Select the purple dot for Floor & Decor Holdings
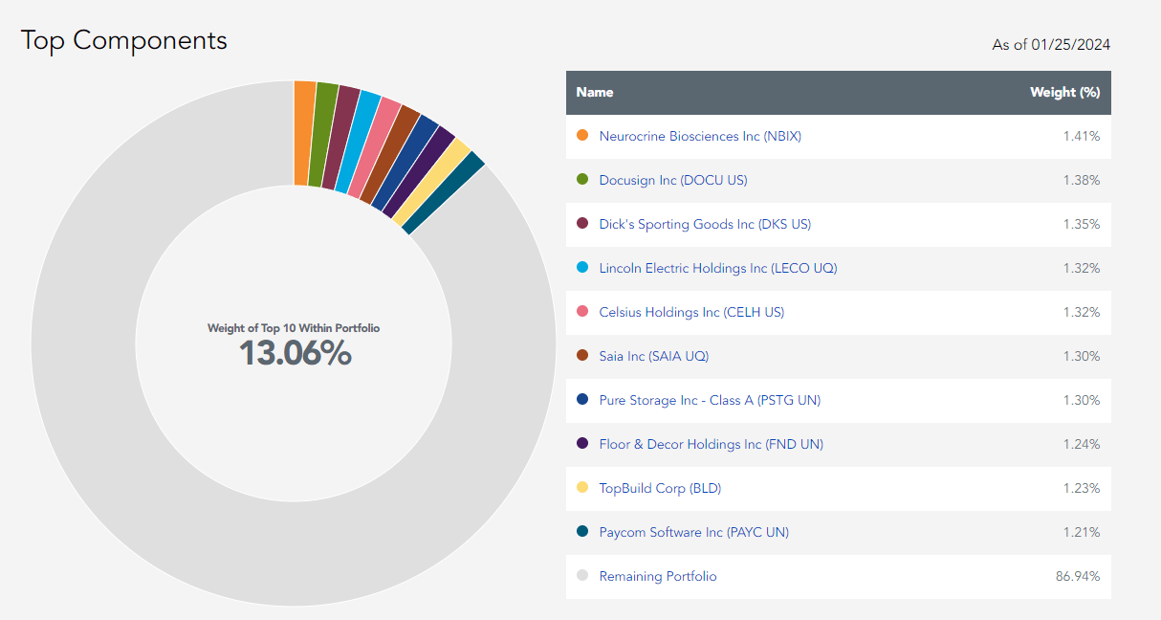The height and width of the screenshot is (620, 1161). click(582, 444)
